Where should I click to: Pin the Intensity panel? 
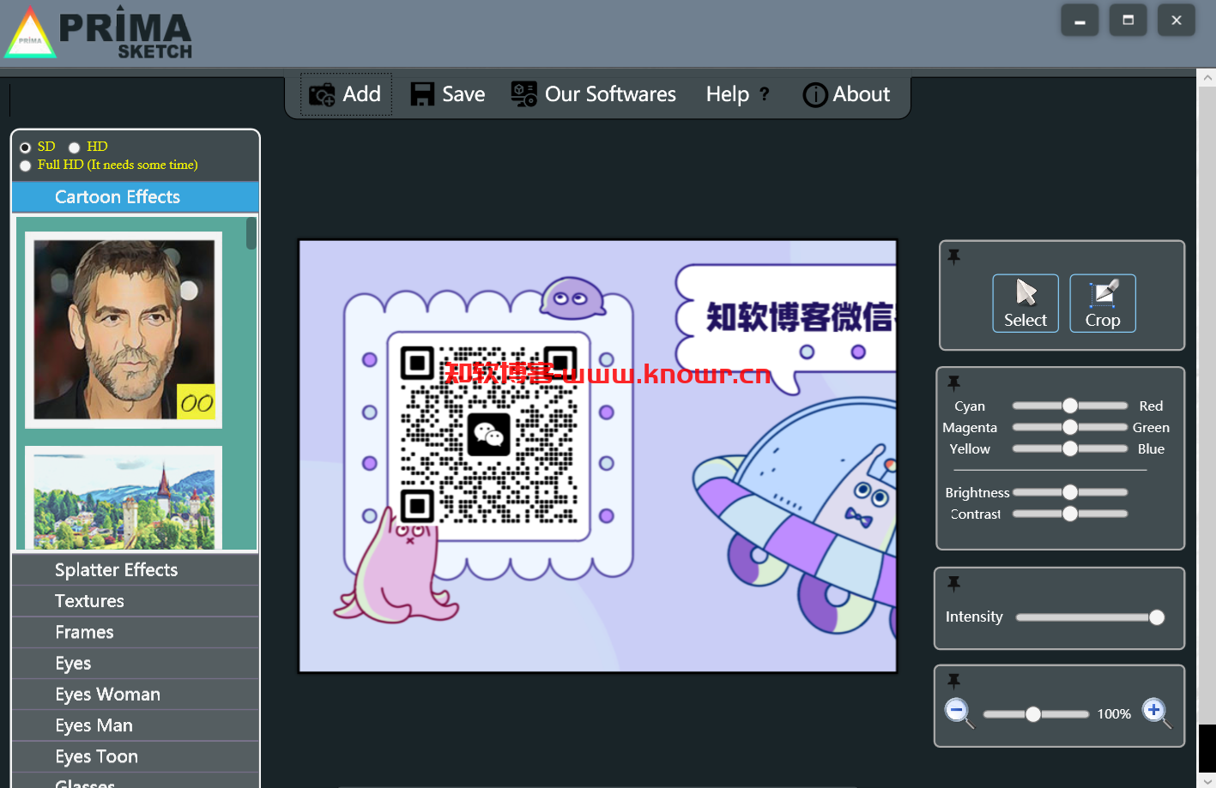click(x=953, y=583)
